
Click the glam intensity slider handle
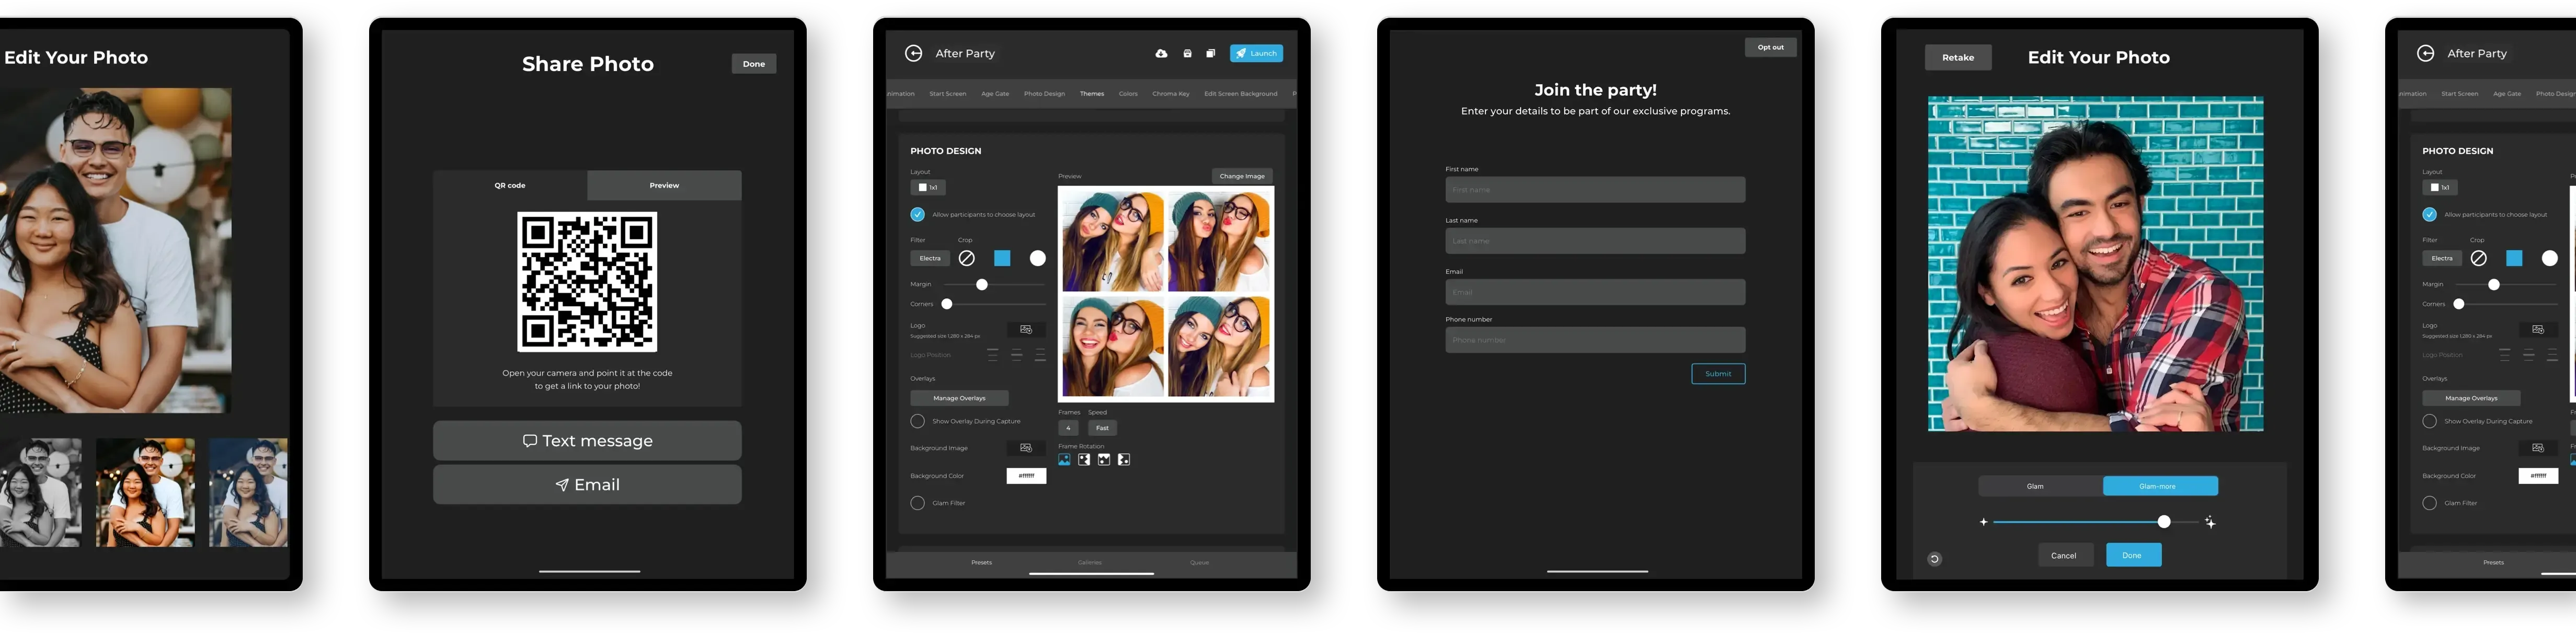coord(2164,522)
